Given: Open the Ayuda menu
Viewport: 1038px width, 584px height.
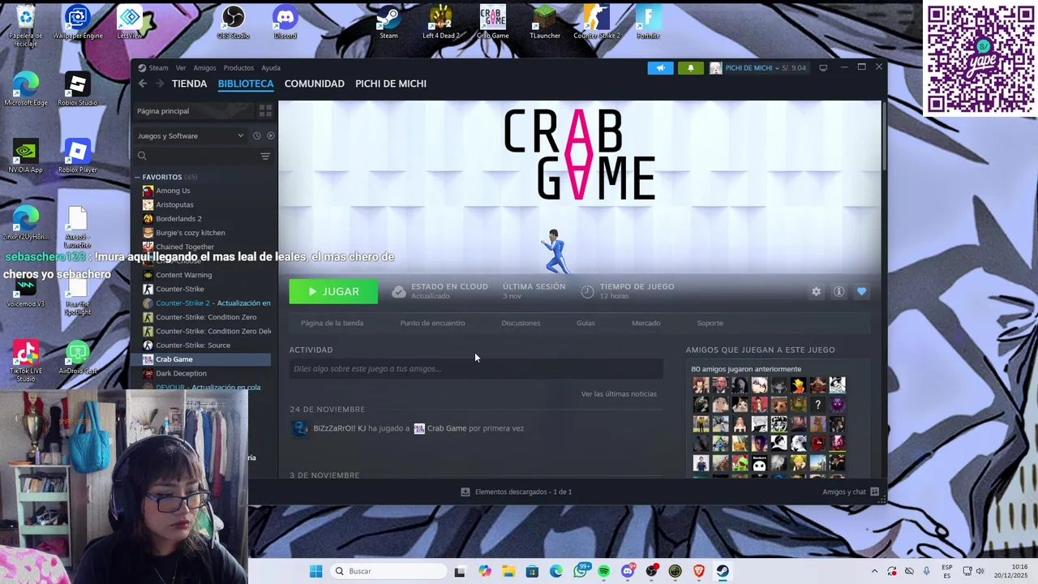Looking at the screenshot, I should [271, 68].
